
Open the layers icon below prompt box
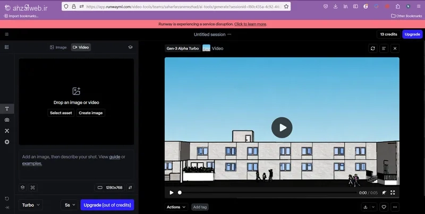tap(23, 187)
